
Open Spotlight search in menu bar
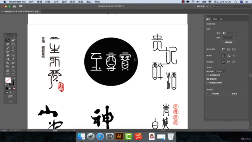[235, 2]
